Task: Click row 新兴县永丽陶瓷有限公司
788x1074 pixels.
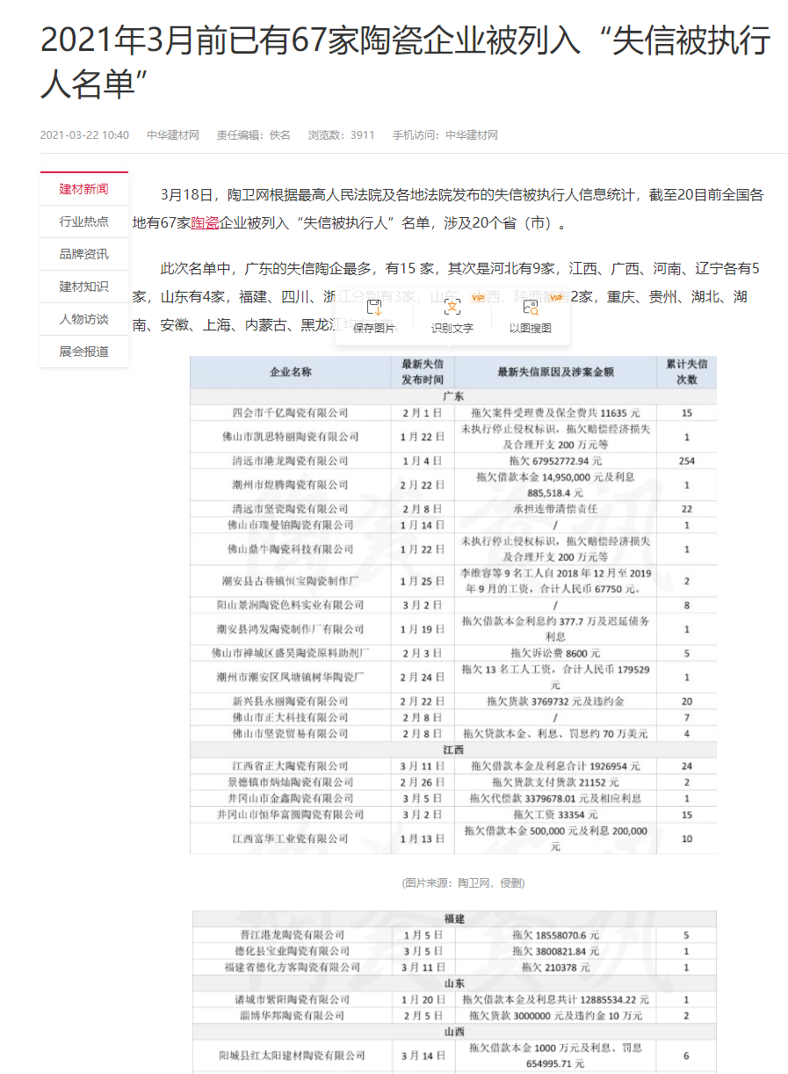Action: coord(453,701)
